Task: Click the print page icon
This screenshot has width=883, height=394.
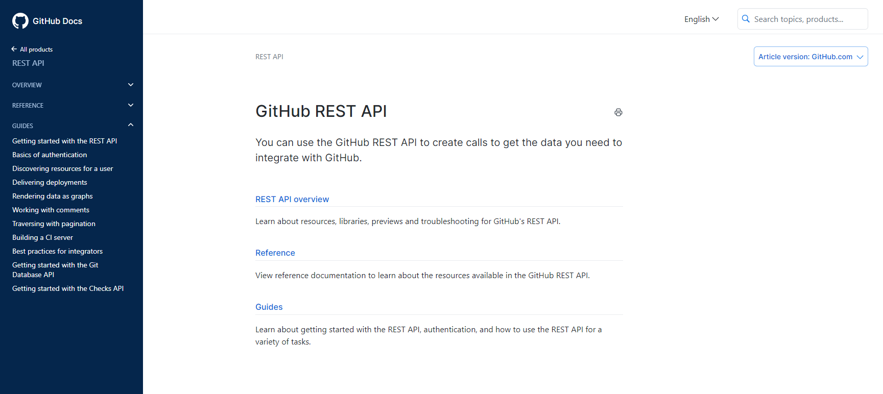Action: tap(618, 112)
